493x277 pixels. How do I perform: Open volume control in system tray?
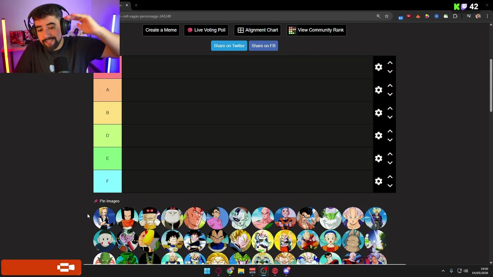[x=466, y=271]
